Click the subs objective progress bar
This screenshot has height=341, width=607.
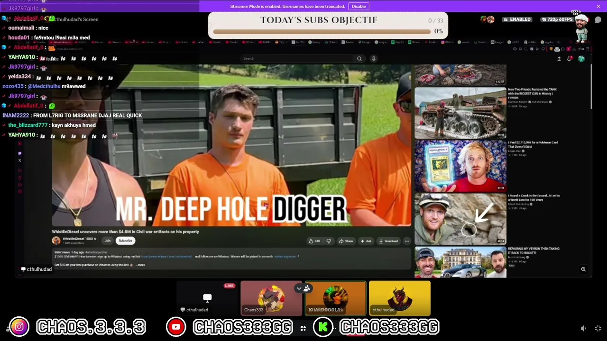pyautogui.click(x=322, y=32)
